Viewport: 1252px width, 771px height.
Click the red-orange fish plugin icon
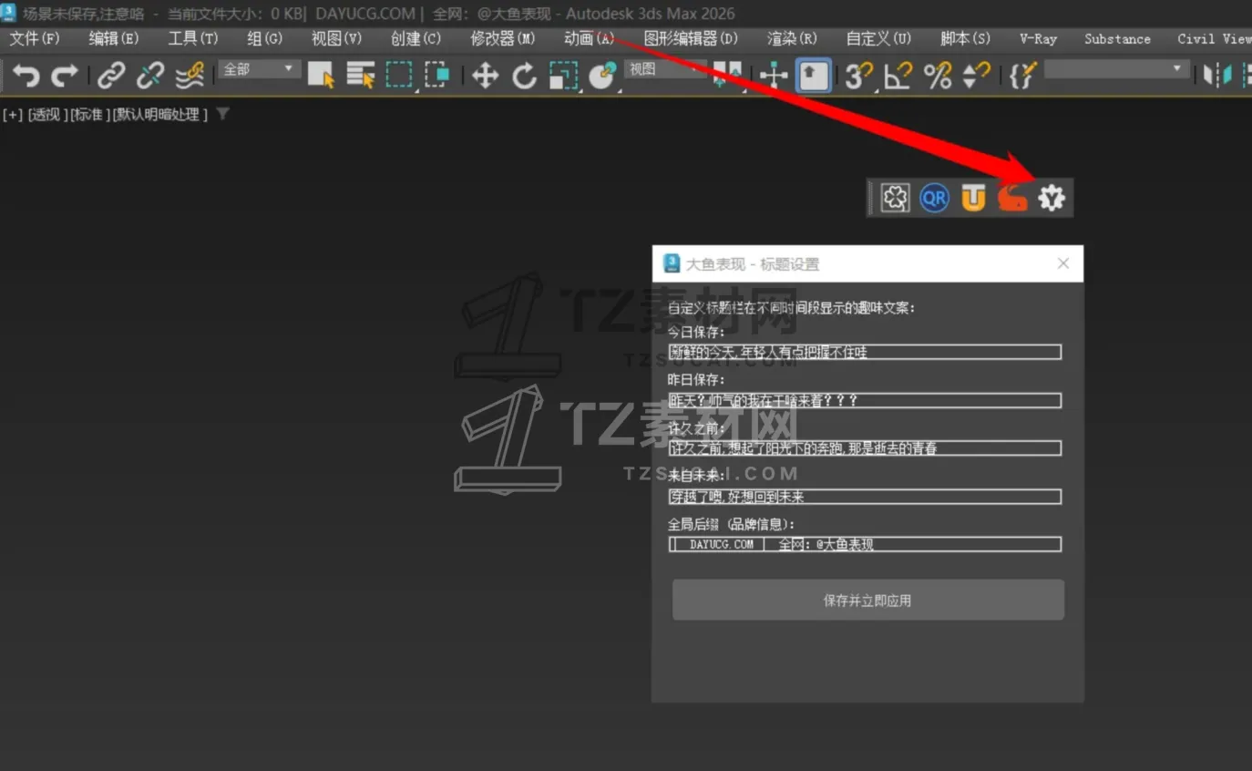[x=1012, y=198]
